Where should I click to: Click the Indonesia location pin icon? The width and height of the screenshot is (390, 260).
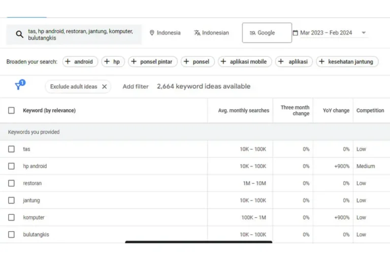tap(152, 33)
